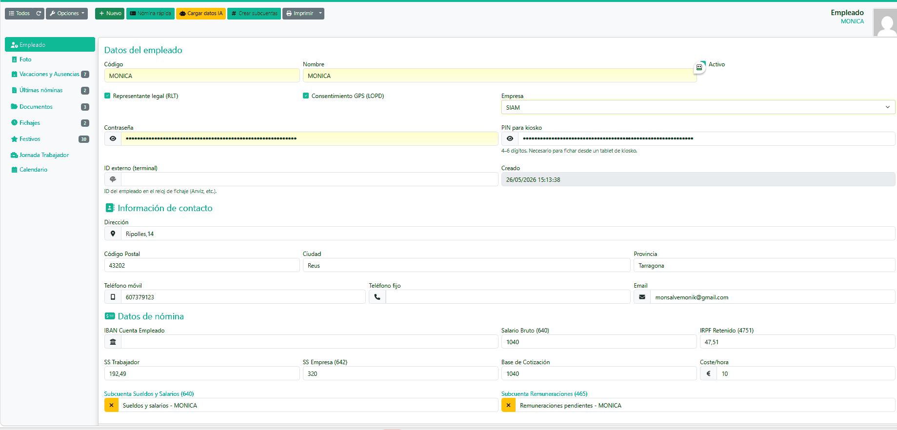Remove Remuneraciones pendientes subcuenta with X
This screenshot has width=897, height=430.
[508, 405]
